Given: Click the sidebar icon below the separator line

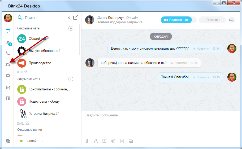Looking at the screenshot, I should [x=8, y=87].
